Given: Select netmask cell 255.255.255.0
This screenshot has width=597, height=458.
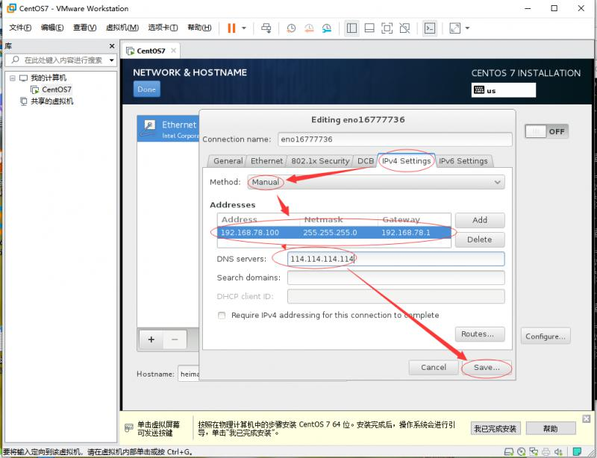Looking at the screenshot, I should [x=330, y=233].
